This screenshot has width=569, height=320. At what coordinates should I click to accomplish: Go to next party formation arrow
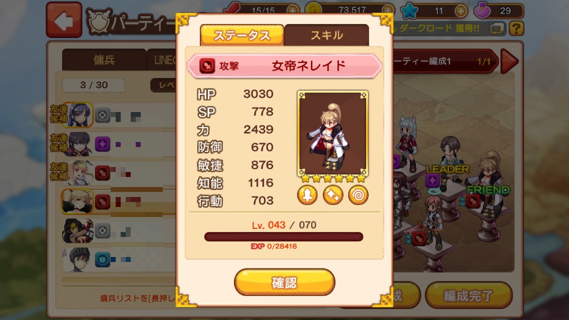509,61
